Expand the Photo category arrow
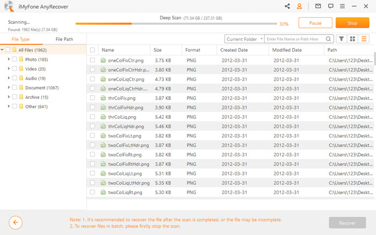Image resolution: width=376 pixels, height=235 pixels. click(9, 59)
